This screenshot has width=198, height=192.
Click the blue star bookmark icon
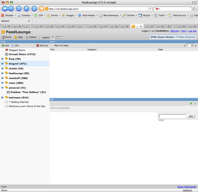(34, 9)
